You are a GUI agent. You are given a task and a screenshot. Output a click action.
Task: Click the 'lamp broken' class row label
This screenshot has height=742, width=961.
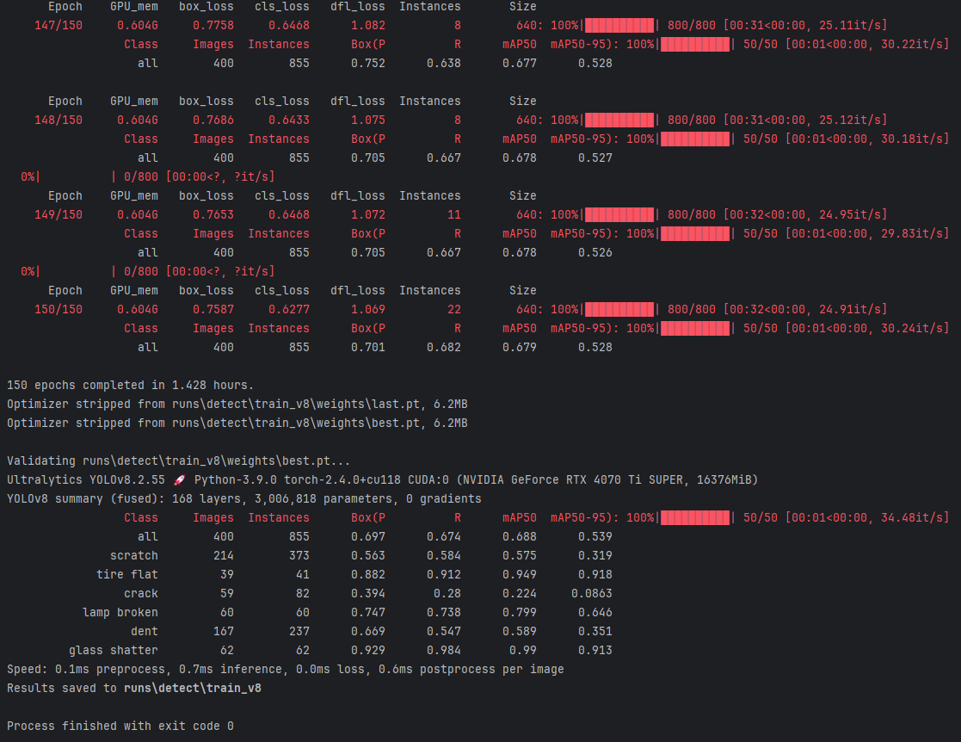pyautogui.click(x=120, y=613)
